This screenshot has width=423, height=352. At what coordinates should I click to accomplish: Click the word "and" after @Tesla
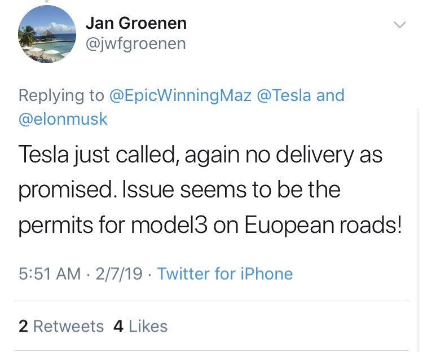tap(331, 95)
